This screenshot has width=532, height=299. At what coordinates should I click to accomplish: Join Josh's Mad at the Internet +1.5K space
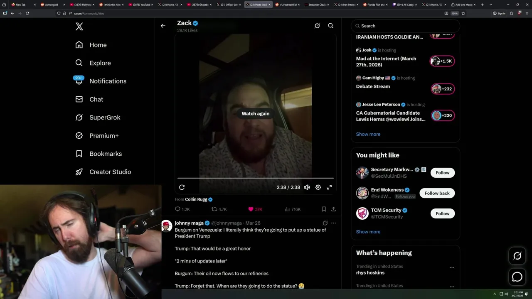point(443,61)
